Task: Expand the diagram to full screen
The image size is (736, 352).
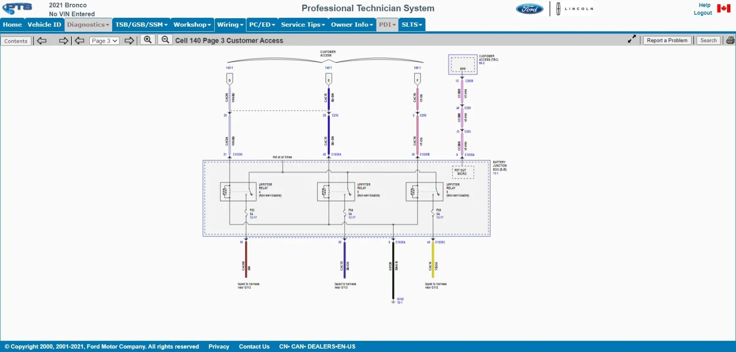Action: 632,39
